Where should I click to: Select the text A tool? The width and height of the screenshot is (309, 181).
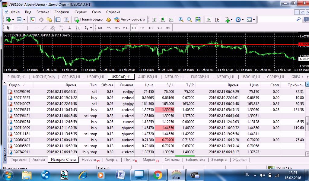70,28
